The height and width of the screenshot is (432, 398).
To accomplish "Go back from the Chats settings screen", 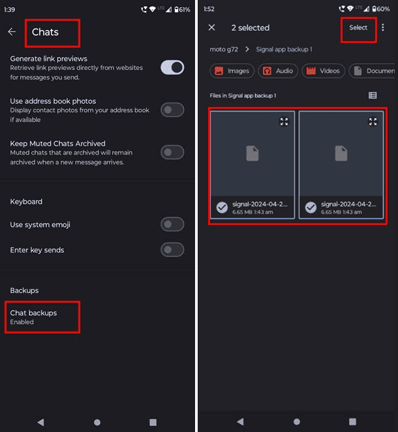I will (12, 32).
